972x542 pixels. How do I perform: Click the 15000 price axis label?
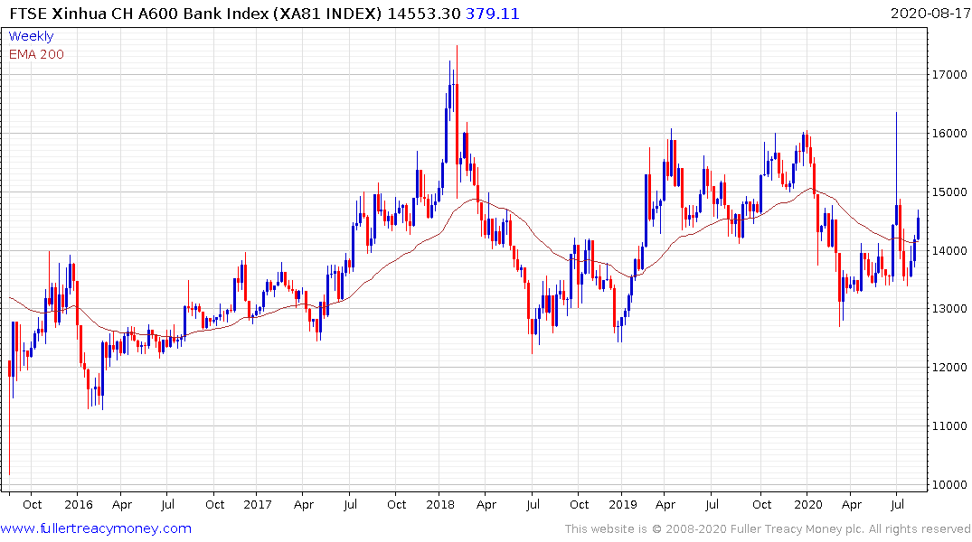point(949,192)
